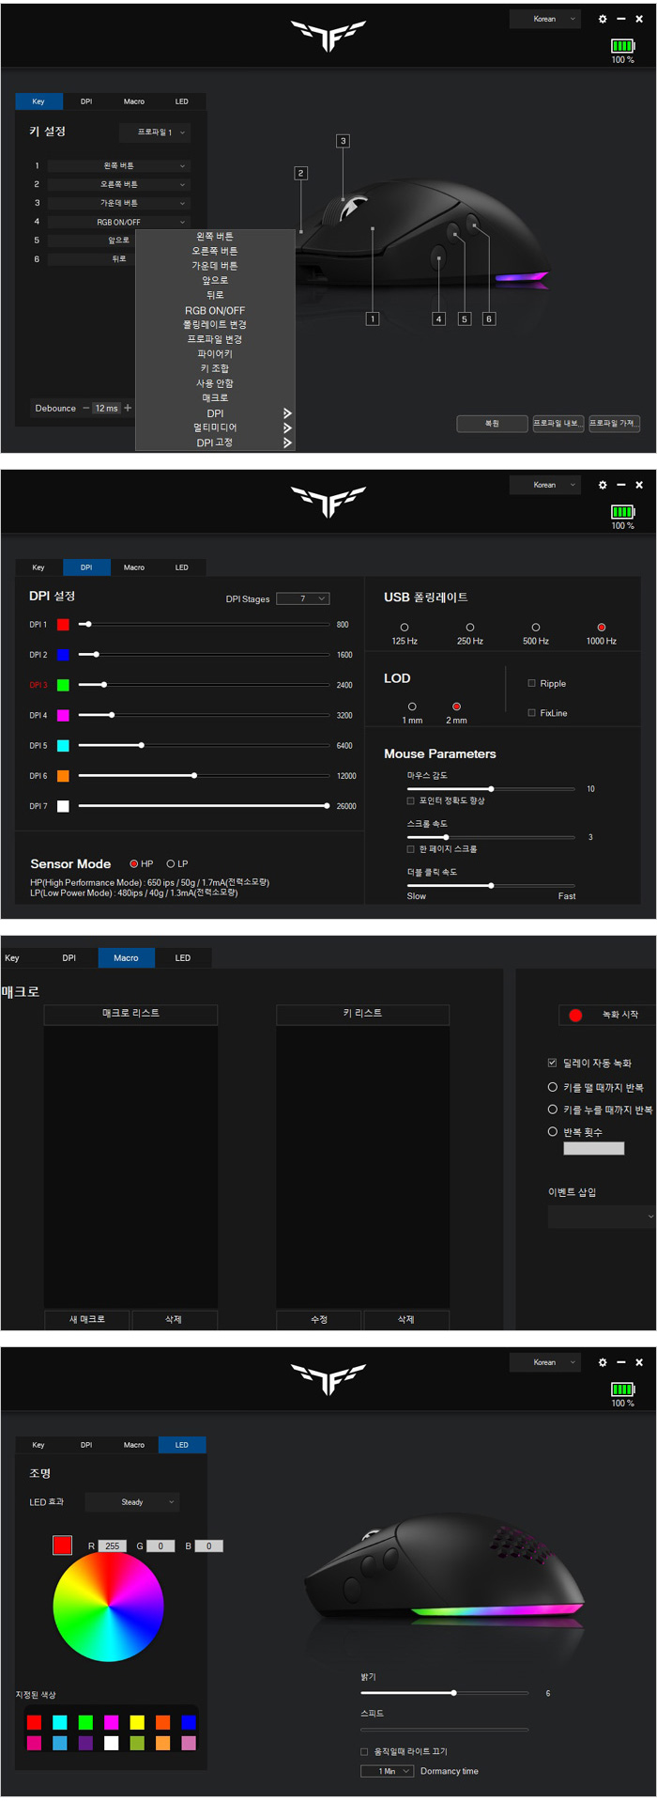Select callout number 6 on mouse diagram
This screenshot has height=1801, width=657.
[488, 318]
